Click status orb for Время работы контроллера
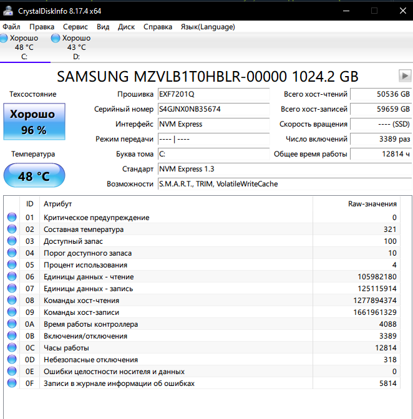This screenshot has width=413, height=419. coord(12,324)
